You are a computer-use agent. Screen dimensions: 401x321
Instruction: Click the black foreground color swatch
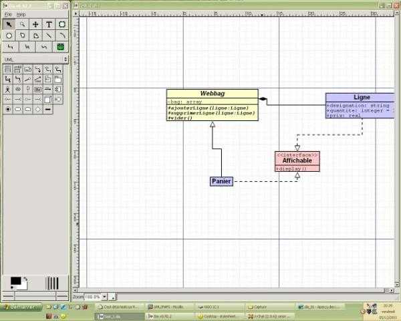pos(15,281)
